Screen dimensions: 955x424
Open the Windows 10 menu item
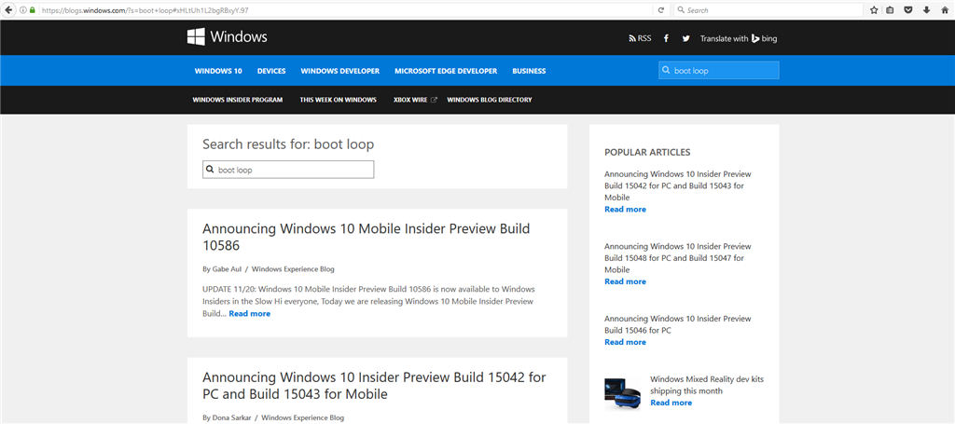[x=218, y=71]
